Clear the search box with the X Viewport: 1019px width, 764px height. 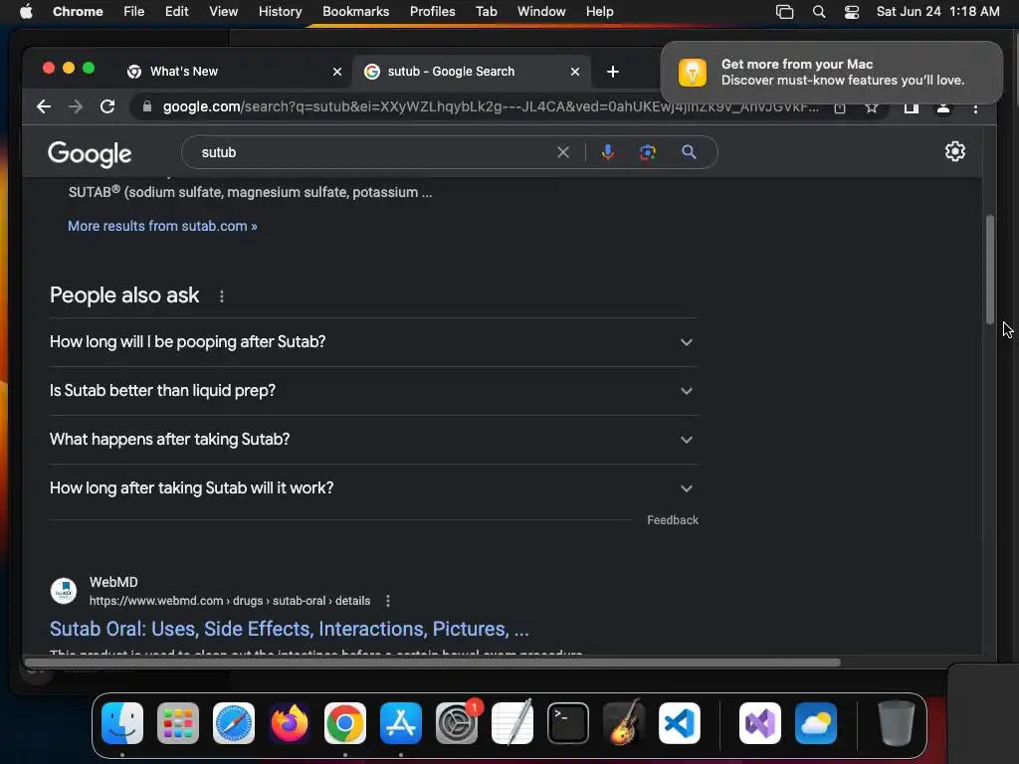tap(563, 152)
